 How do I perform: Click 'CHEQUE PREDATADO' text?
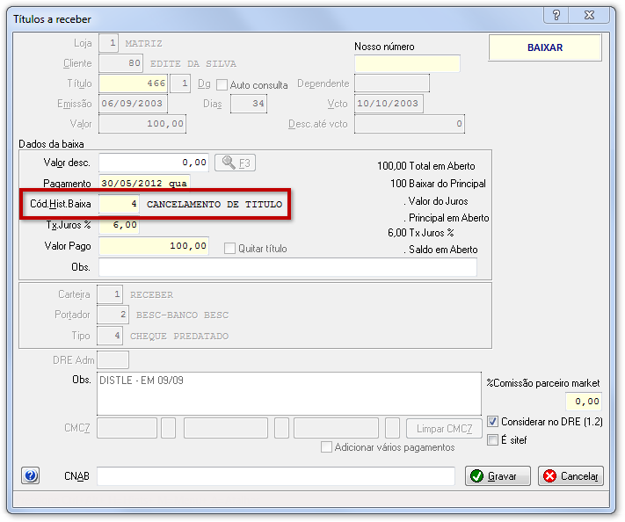coord(179,336)
